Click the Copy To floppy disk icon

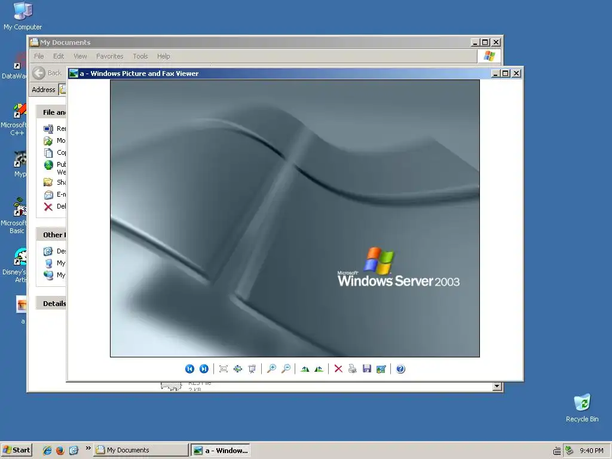[367, 369]
